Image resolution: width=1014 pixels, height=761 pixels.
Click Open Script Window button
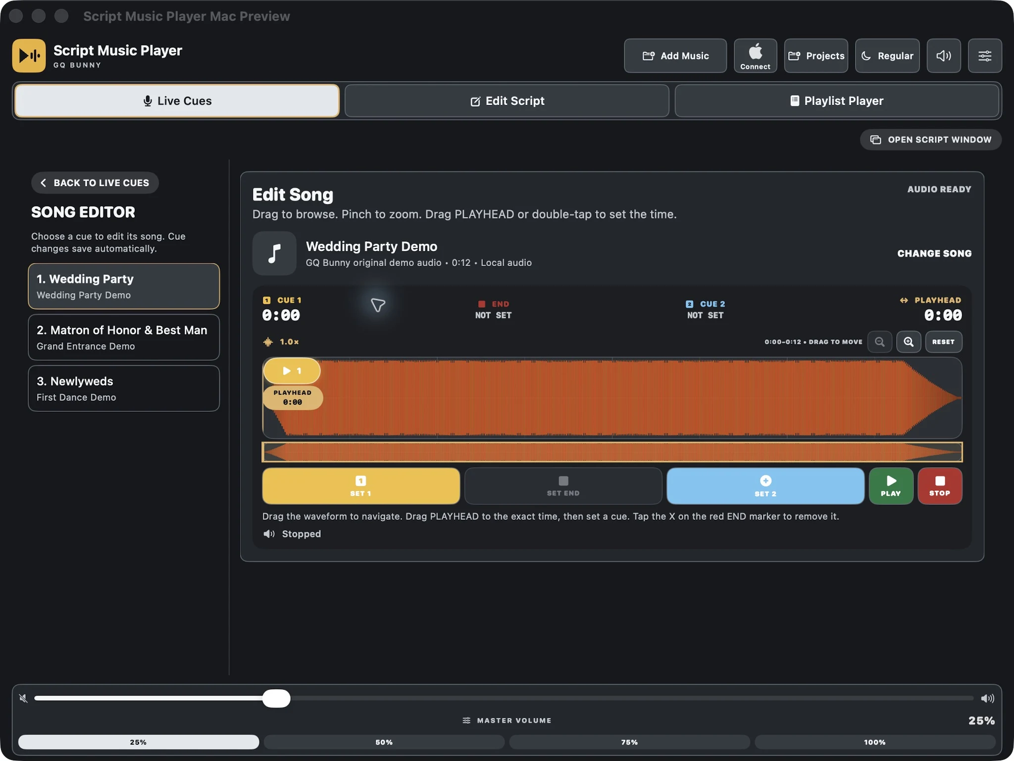pos(931,140)
